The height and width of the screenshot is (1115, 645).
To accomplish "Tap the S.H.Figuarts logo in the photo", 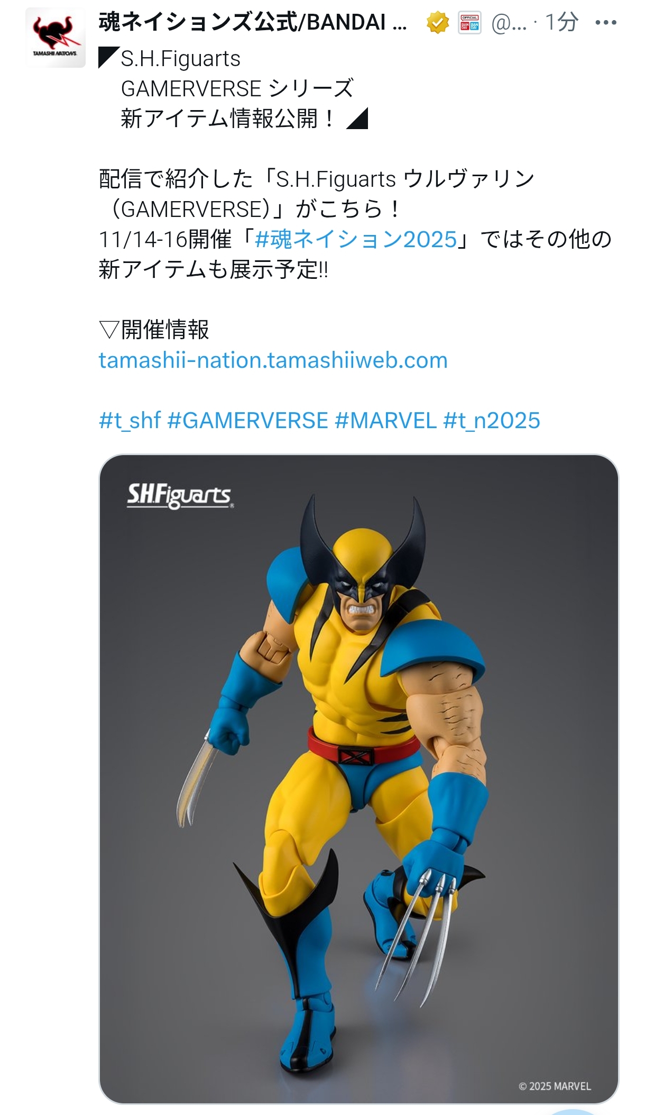I will pyautogui.click(x=180, y=496).
